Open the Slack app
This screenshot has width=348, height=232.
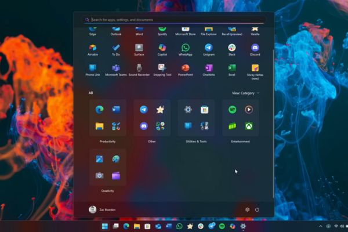(x=232, y=50)
